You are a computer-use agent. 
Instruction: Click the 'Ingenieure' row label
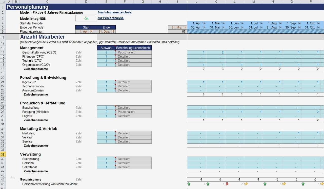point(29,82)
